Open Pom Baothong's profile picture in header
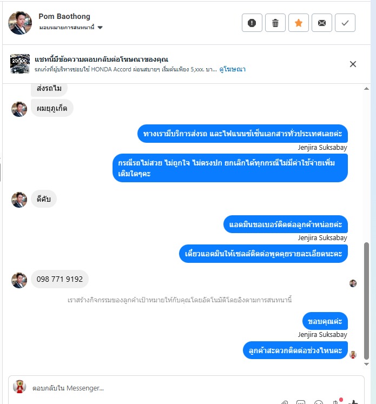The height and width of the screenshot is (404, 376). 20,23
